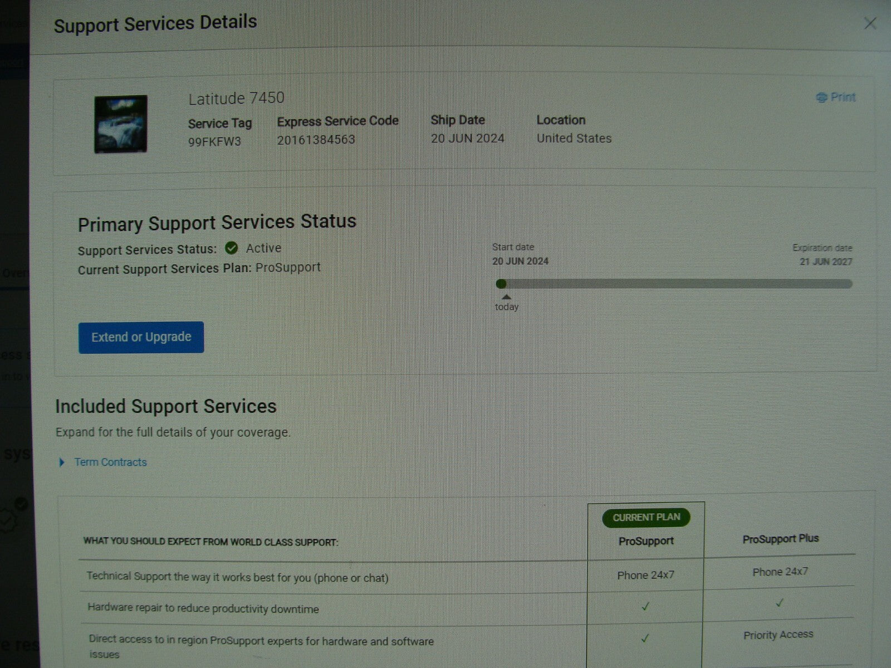Viewport: 891px width, 668px height.
Task: Click Hardware repair checkmark under ProSupport
Action: click(x=645, y=607)
